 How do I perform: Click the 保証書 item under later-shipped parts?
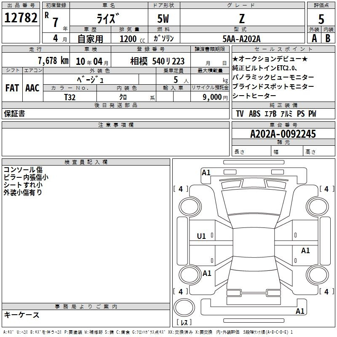[x=14, y=114]
